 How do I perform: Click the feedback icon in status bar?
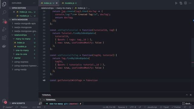pos(185,107)
